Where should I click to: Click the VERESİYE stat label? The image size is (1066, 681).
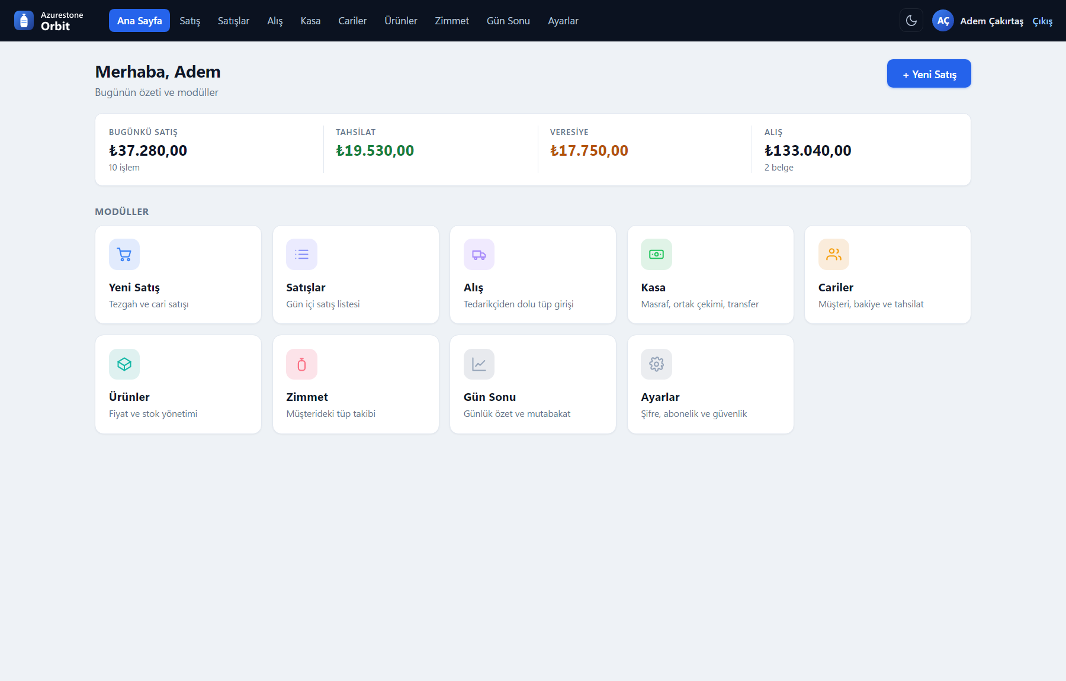pyautogui.click(x=569, y=132)
